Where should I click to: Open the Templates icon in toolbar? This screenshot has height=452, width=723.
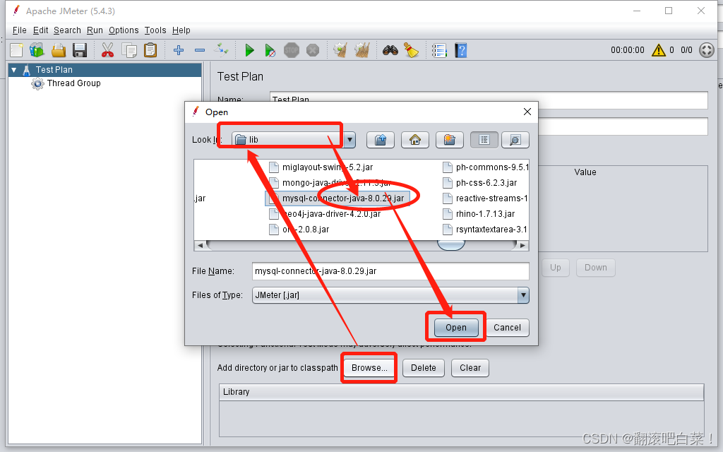pyautogui.click(x=37, y=50)
